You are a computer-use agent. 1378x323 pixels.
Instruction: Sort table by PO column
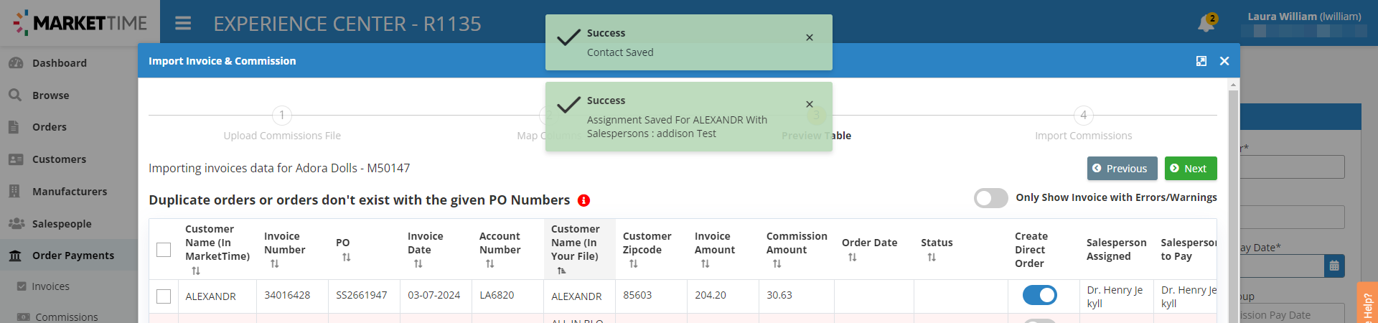click(x=347, y=257)
